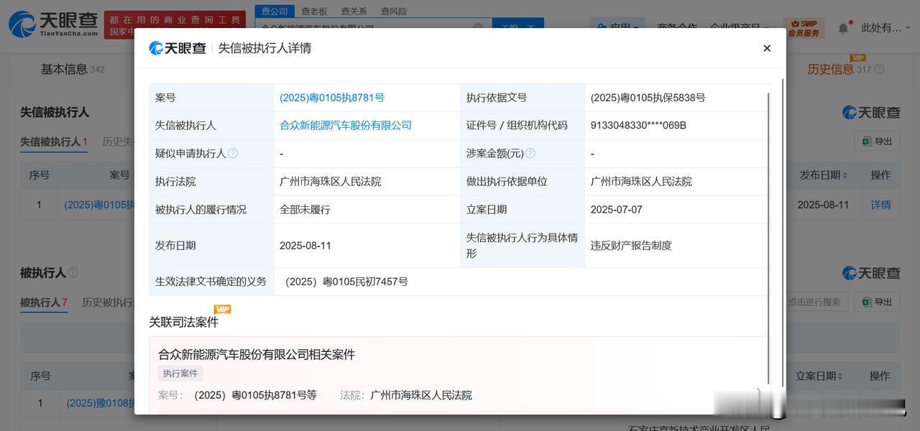Viewport: 920px width, 431px height.
Task: Switch to 查公司 search tab
Action: pyautogui.click(x=275, y=11)
